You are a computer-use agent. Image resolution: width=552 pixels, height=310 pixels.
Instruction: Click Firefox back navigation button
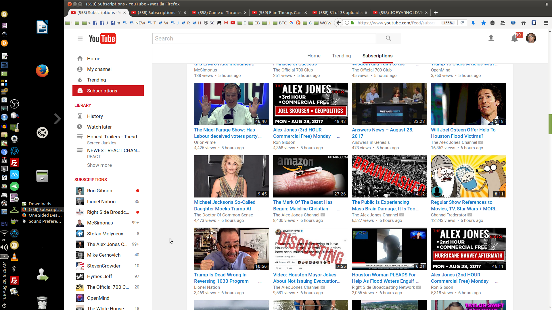point(339,23)
